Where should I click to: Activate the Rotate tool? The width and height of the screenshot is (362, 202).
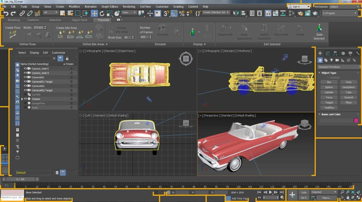point(102,13)
